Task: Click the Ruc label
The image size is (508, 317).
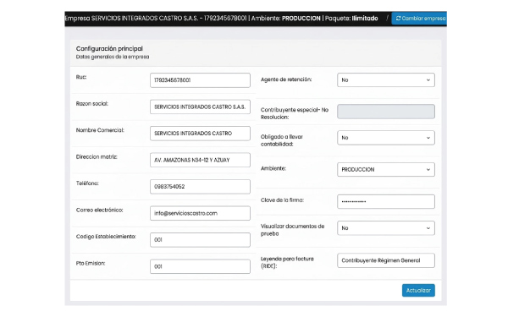Action: 81,77
